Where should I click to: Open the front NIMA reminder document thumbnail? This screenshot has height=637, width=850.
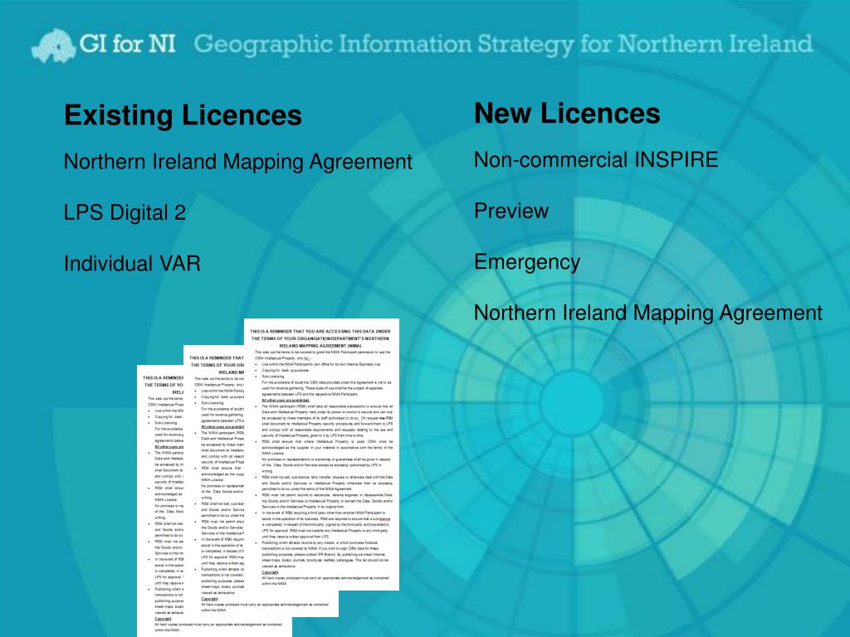point(322,454)
